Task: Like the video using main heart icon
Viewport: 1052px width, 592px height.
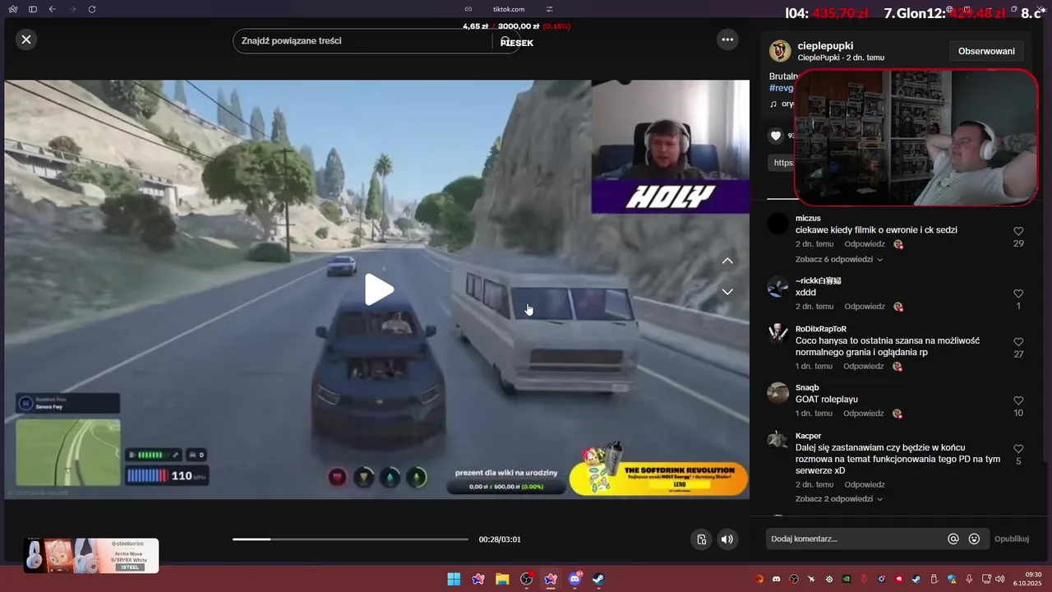Action: click(776, 136)
